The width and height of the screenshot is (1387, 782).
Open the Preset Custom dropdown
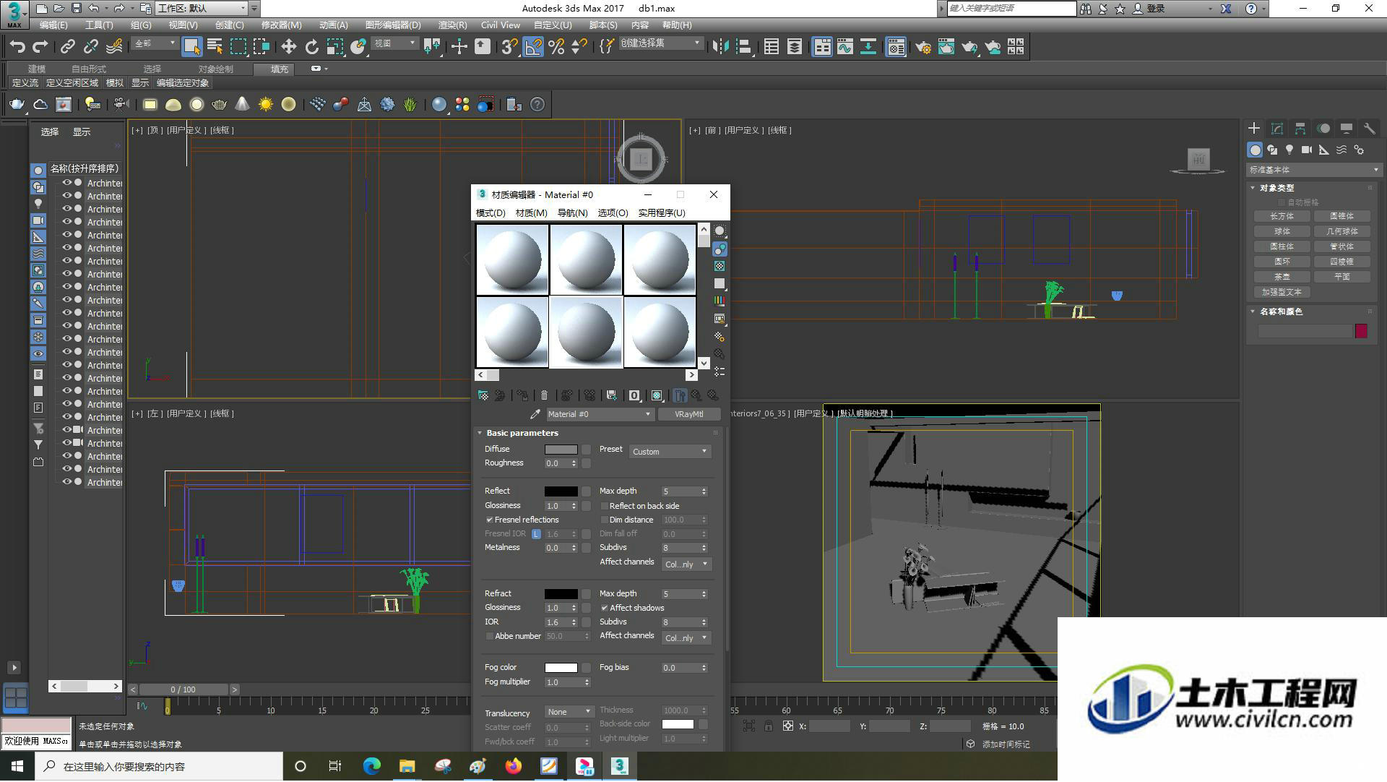tap(670, 452)
